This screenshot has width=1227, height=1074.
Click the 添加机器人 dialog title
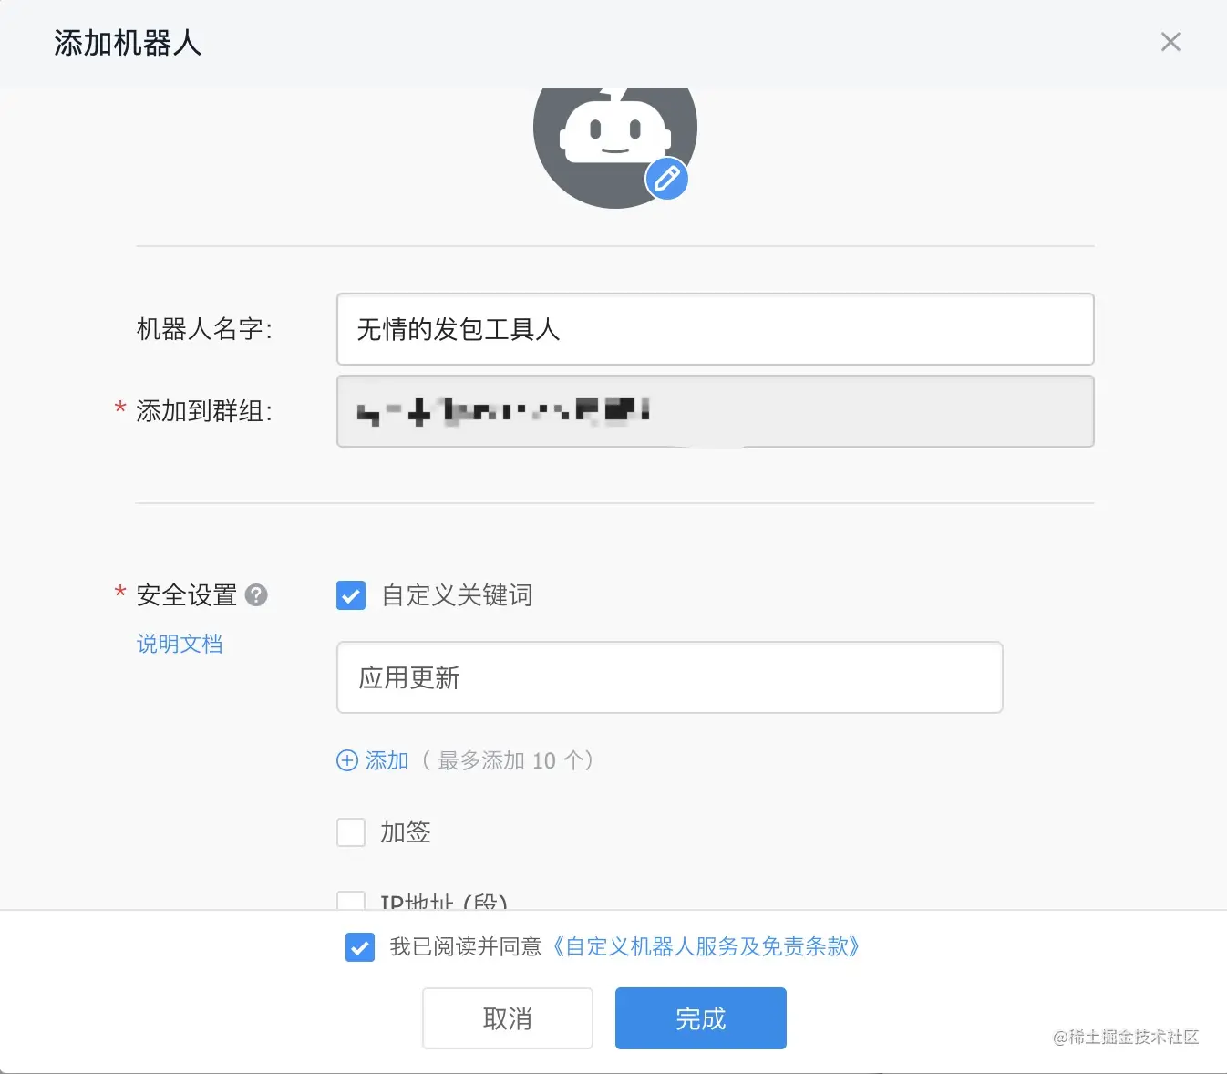pos(127,43)
